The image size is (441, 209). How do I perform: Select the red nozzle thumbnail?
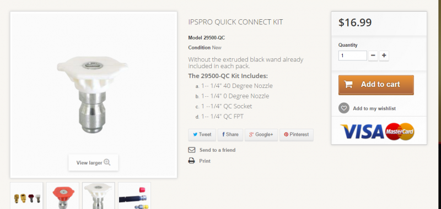[x=63, y=196]
